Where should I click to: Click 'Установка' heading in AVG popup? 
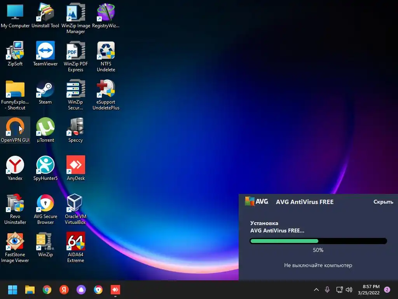point(264,223)
